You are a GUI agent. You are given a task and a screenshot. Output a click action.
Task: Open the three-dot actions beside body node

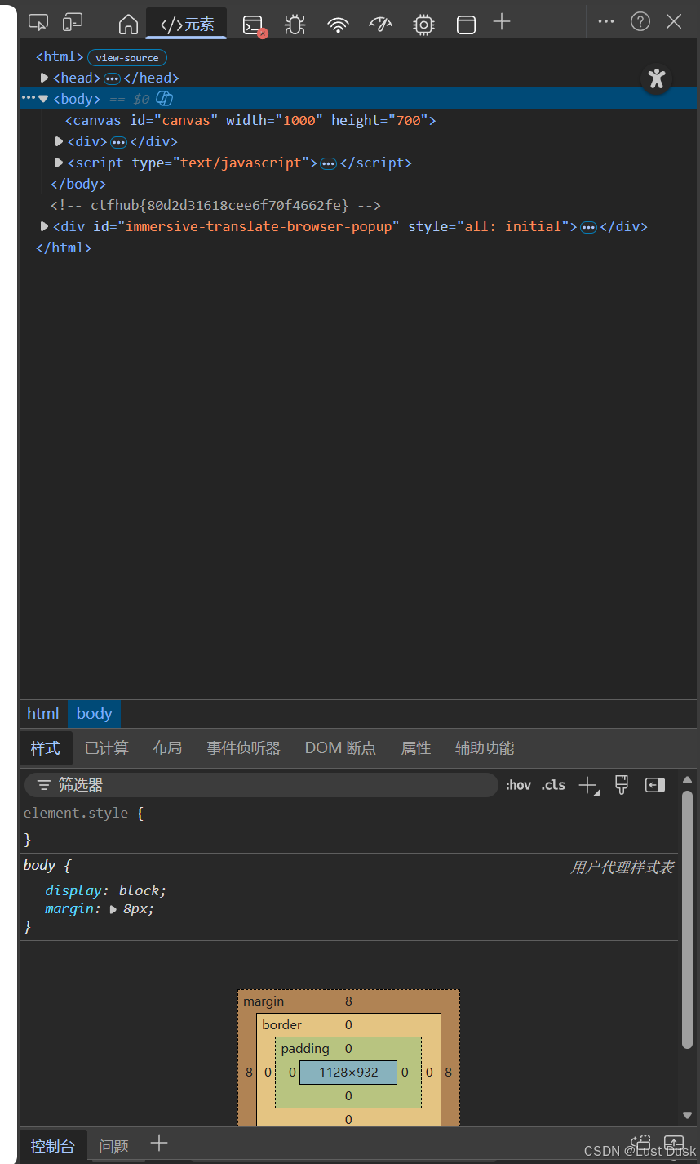[x=28, y=98]
